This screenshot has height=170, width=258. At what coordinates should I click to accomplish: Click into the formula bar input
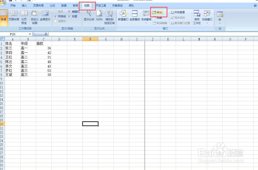pos(153,34)
